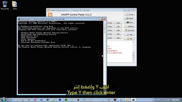Click XAMPP log scrollbar down arrow

click(133, 61)
